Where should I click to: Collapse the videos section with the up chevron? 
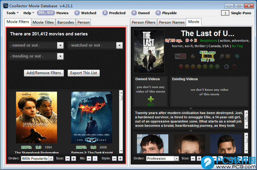coord(191,108)
